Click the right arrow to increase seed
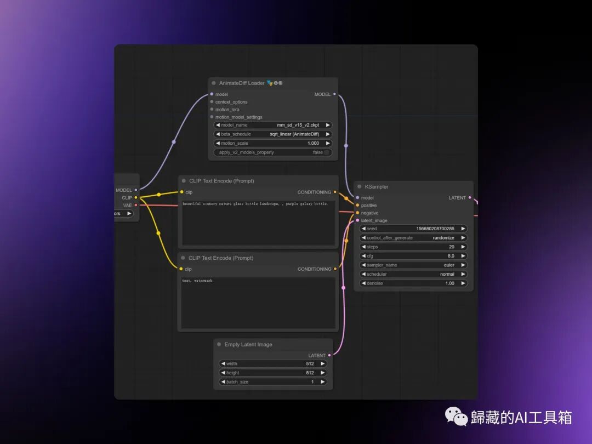The image size is (592, 444). [463, 229]
